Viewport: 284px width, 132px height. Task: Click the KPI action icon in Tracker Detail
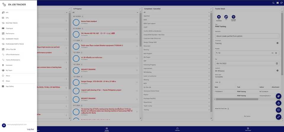[x=226, y=17]
